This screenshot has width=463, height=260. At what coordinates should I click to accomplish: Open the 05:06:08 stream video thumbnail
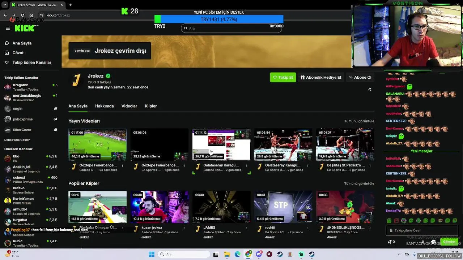tap(160, 144)
